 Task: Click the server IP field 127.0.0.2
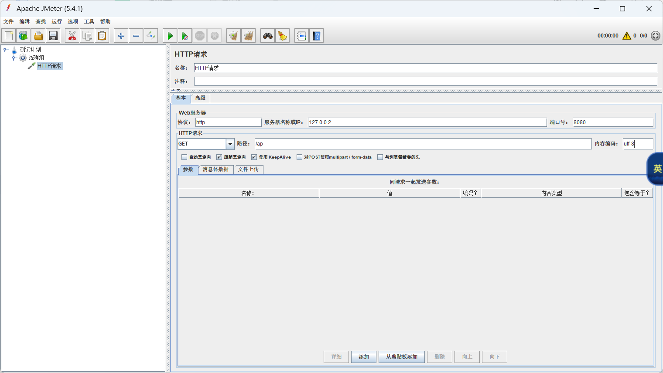coord(427,122)
